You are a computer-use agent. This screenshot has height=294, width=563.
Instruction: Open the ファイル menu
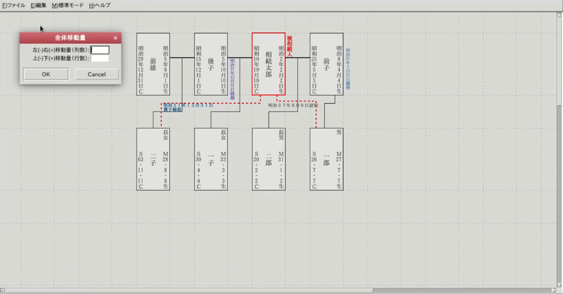tap(14, 5)
